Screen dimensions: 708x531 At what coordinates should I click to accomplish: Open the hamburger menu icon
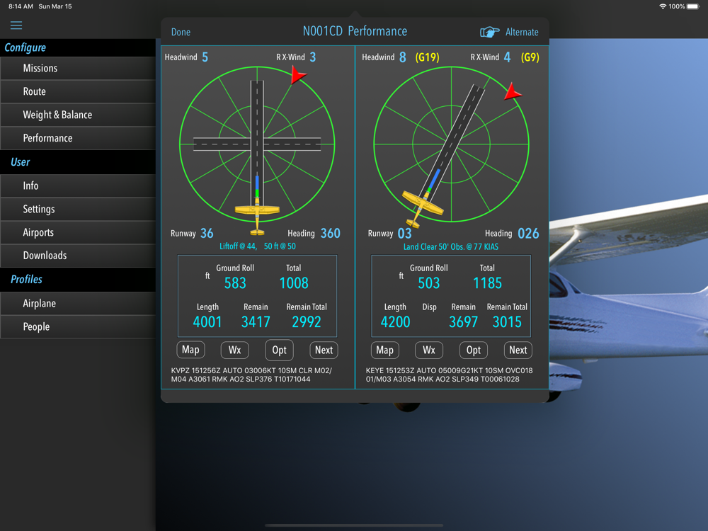[x=16, y=25]
